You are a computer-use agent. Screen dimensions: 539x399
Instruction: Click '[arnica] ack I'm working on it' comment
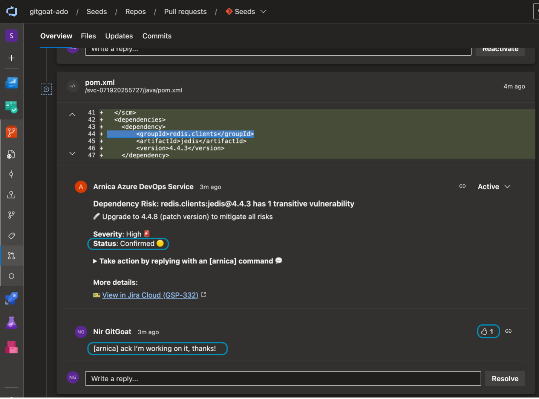pyautogui.click(x=155, y=349)
